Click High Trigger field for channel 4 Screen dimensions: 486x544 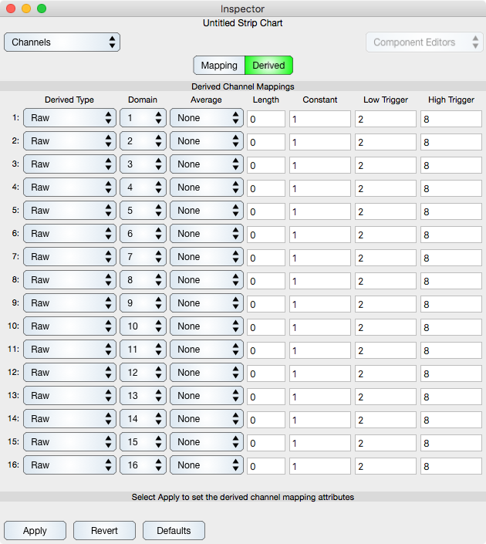tap(451, 188)
